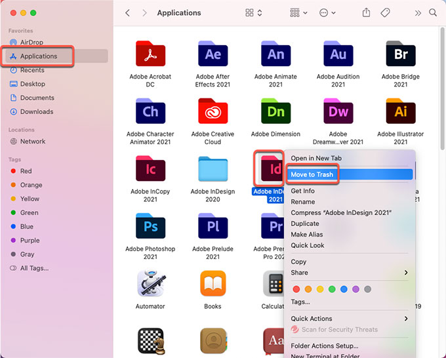This screenshot has width=446, height=358.
Task: Choose Move to Trash in context menu
Action: pyautogui.click(x=350, y=174)
